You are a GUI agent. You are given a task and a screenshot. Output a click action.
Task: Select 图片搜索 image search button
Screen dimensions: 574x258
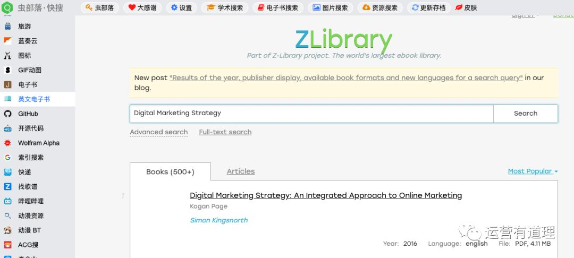(330, 7)
